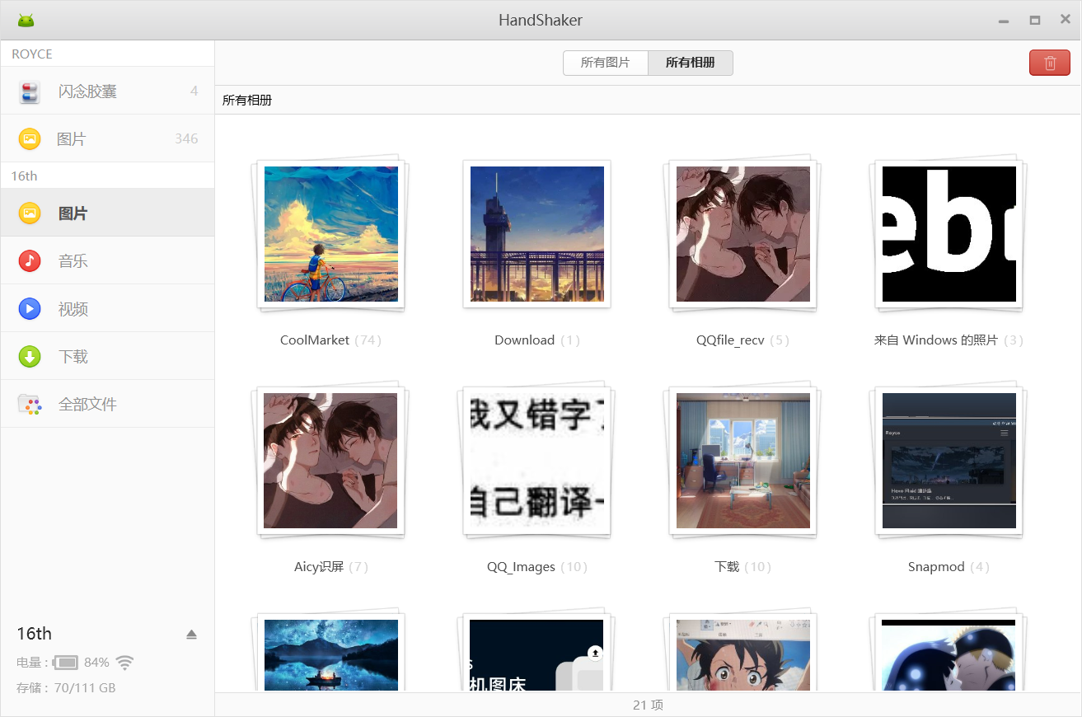Click the 存储：70/111 GB storage text
Screen dimensions: 1082x717
pyautogui.click(x=66, y=687)
